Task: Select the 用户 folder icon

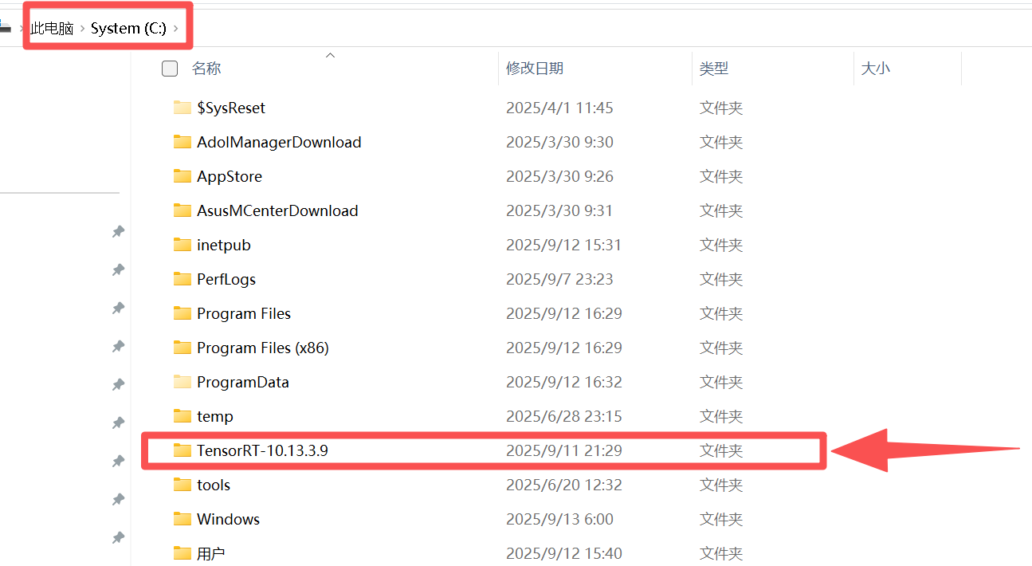Action: click(182, 553)
